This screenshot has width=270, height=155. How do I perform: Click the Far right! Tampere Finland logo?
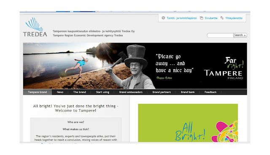223,68
